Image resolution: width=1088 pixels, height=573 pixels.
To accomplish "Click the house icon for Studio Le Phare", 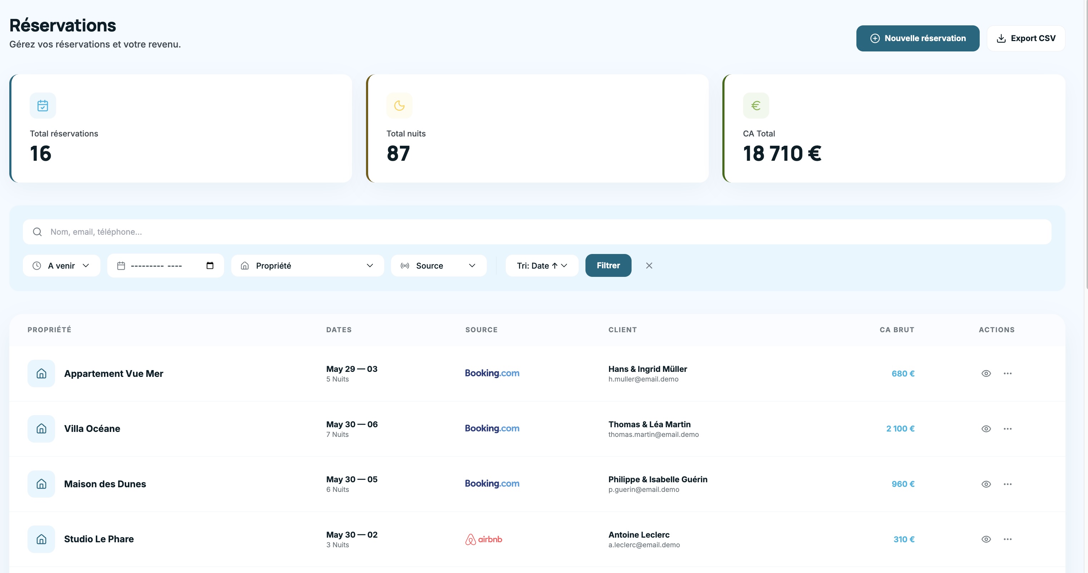I will click(x=41, y=539).
